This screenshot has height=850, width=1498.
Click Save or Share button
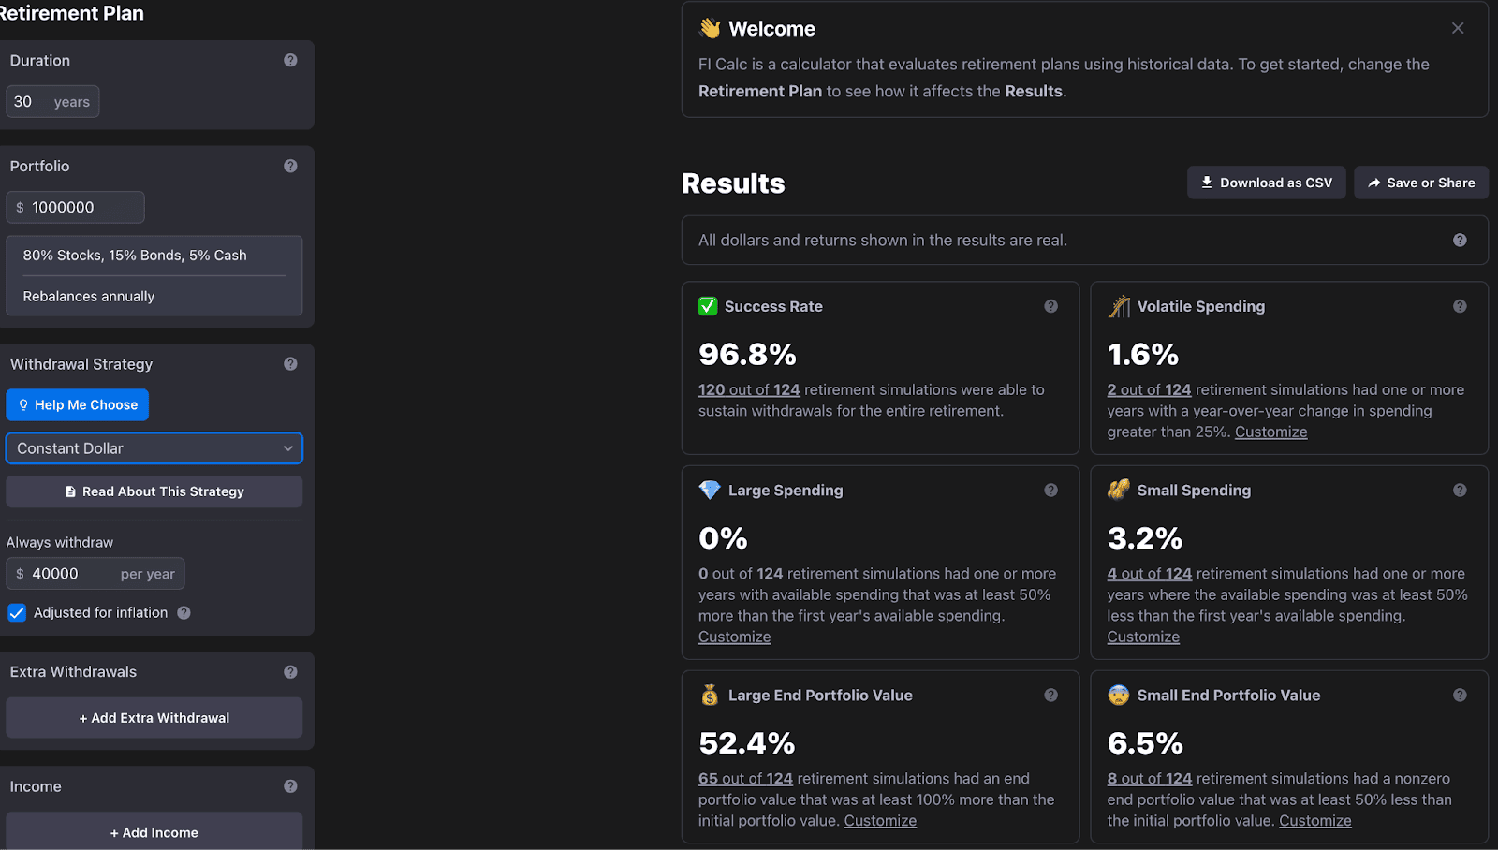coord(1421,183)
